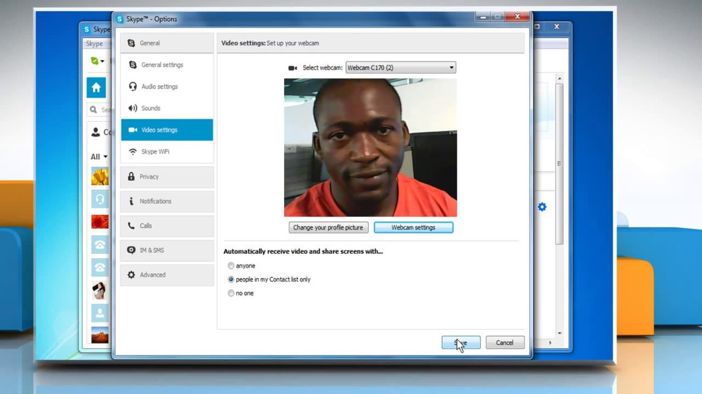The height and width of the screenshot is (394, 702).
Task: Open the Advanced options section
Action: [x=167, y=275]
